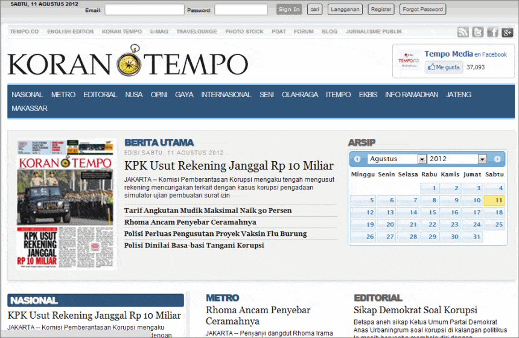Open TRAVELOUNGE top link
The width and height of the screenshot is (519, 338).
point(197,31)
